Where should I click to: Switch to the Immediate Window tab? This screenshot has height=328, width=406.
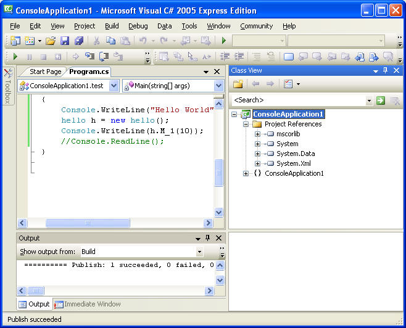(x=88, y=304)
